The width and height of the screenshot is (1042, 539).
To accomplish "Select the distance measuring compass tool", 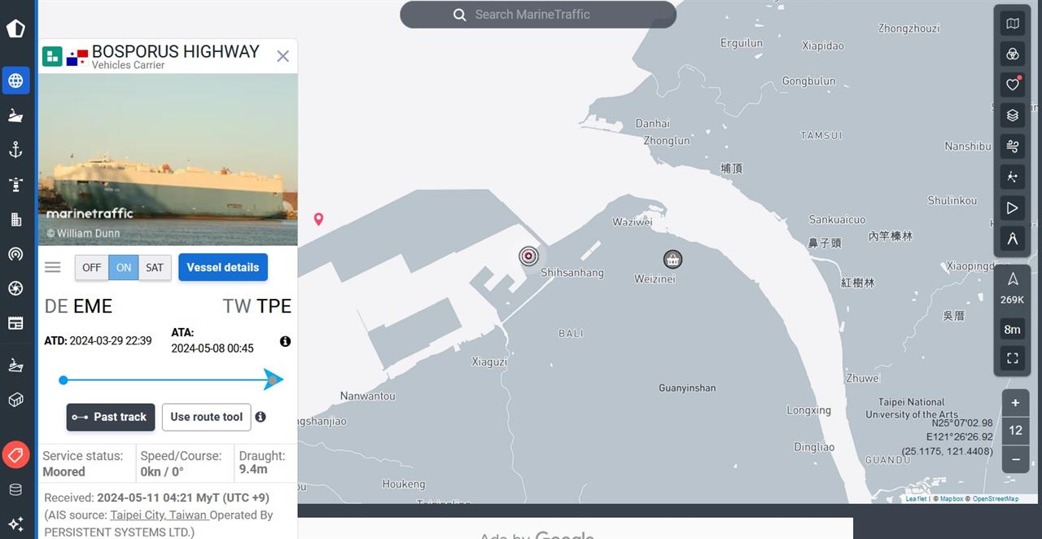I will click(1013, 239).
